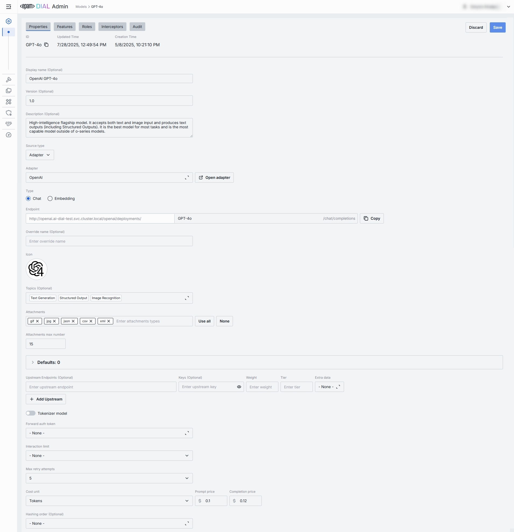Select the Embedding radio button
514x532 pixels.
pos(50,198)
